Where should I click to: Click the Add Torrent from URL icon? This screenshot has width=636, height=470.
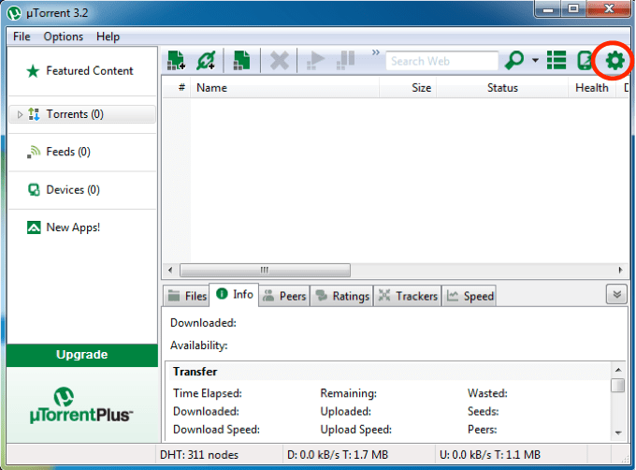(x=207, y=61)
